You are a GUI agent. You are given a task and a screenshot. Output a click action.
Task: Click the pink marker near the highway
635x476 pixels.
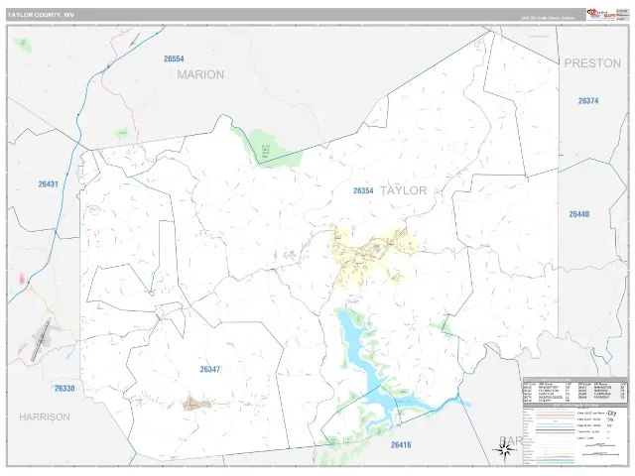click(x=22, y=278)
